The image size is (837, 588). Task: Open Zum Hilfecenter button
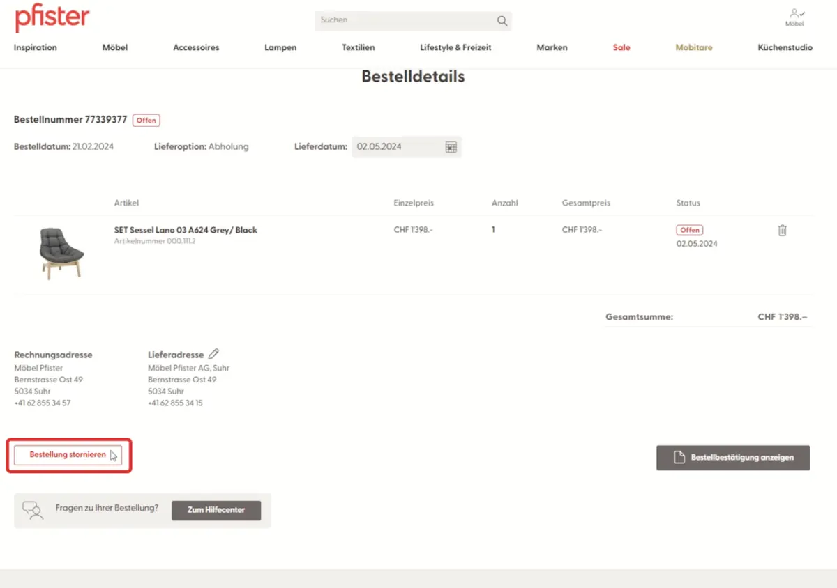coord(216,510)
